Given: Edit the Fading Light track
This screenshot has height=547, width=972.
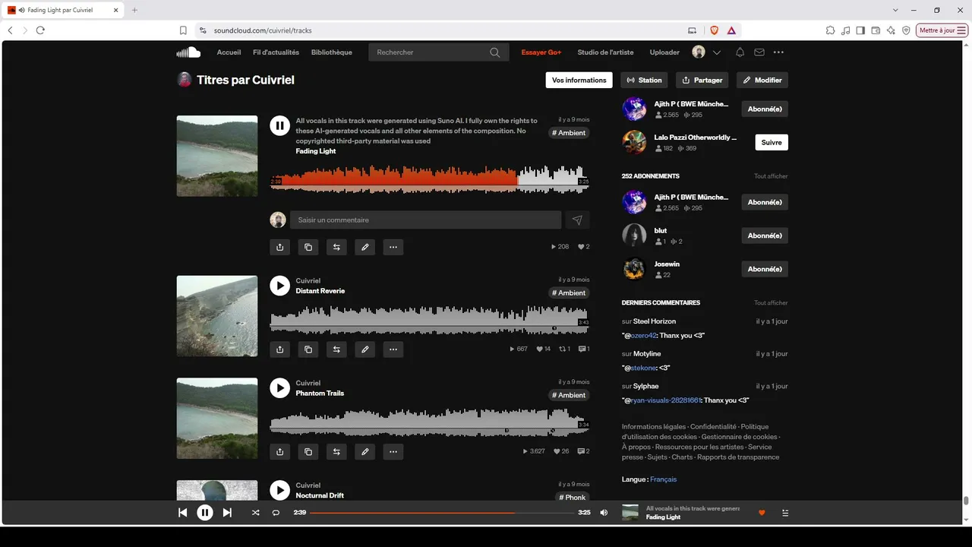Looking at the screenshot, I should pyautogui.click(x=365, y=247).
